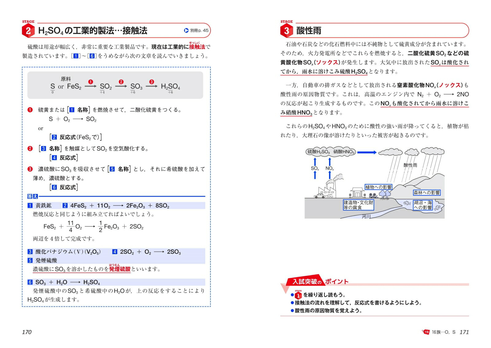This screenshot has width=491, height=348.
Task: Click the 河川 label in the diagram
Action: coord(366,216)
